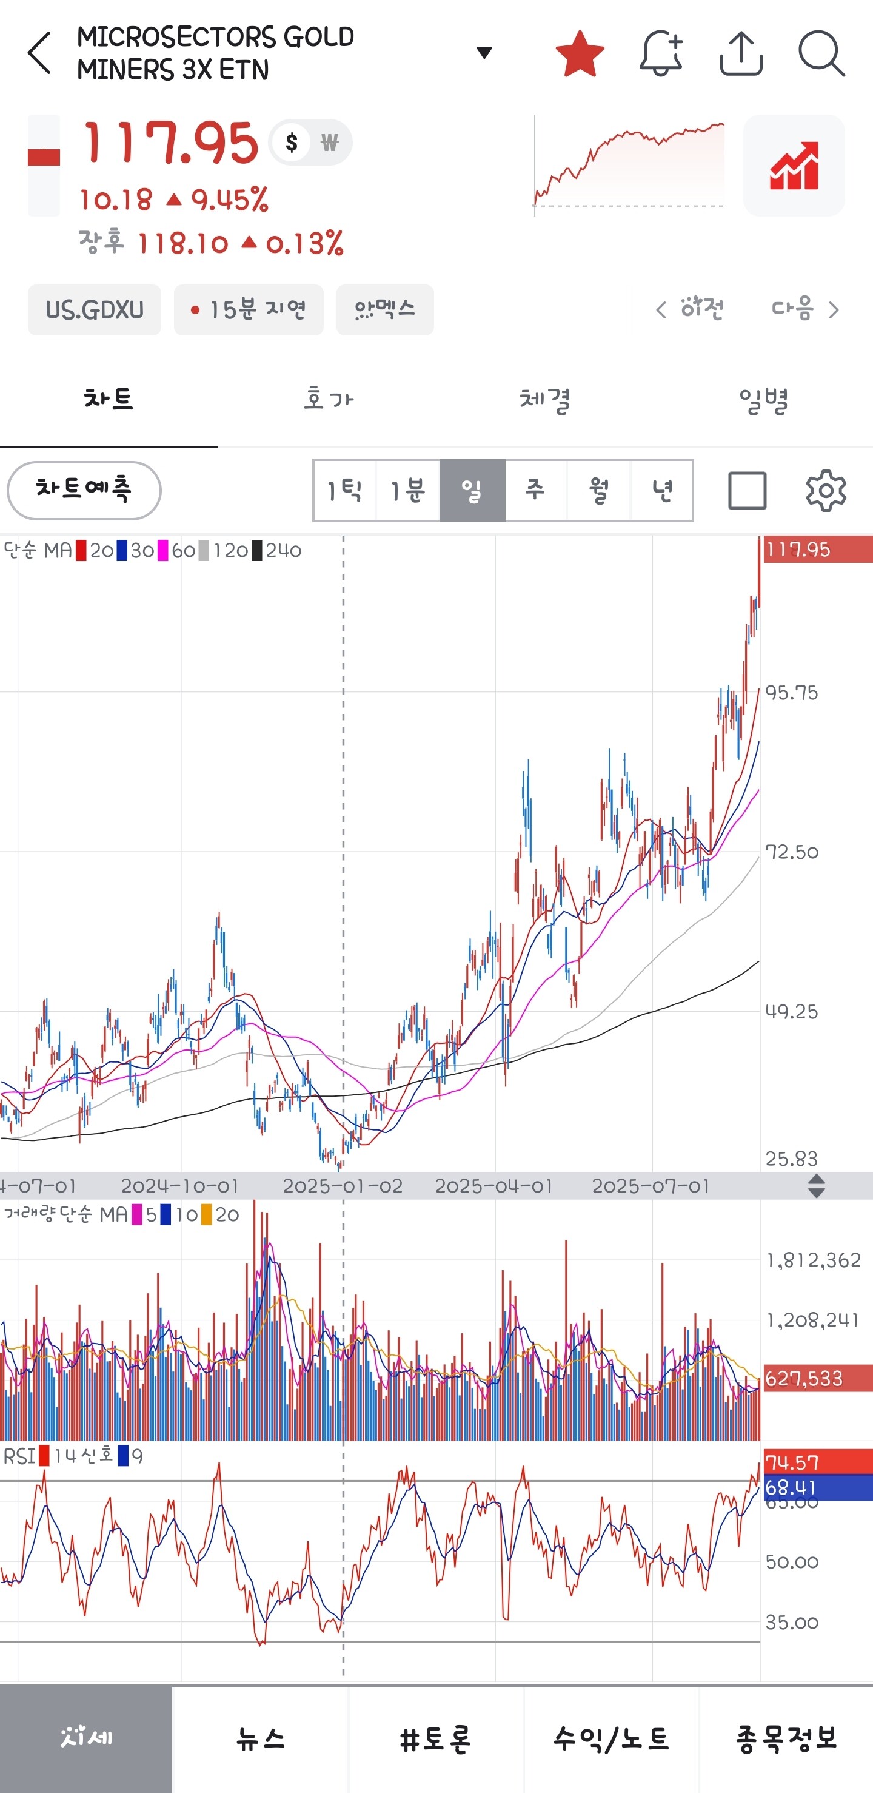Tap the MA 60 magenta color swatch

point(162,551)
